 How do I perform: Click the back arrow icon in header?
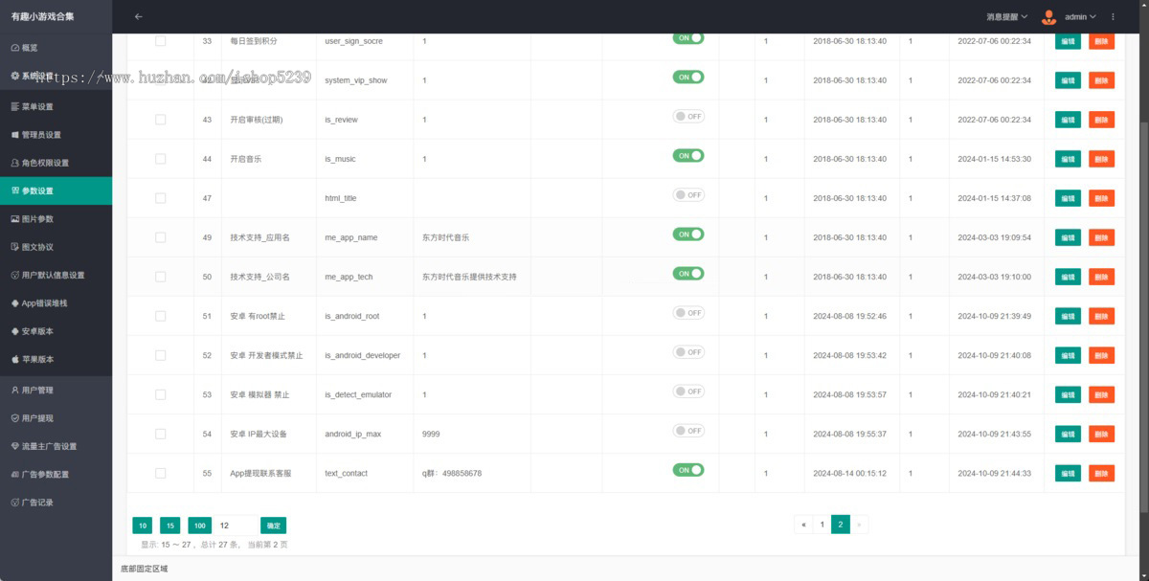(139, 16)
